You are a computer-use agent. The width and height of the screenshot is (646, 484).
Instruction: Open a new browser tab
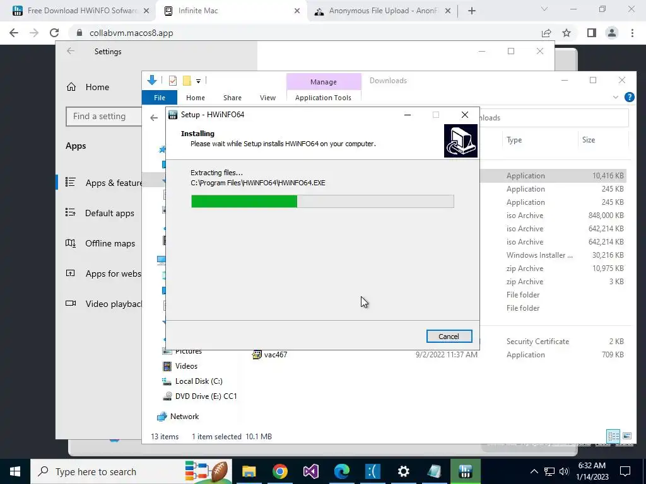[x=472, y=11]
